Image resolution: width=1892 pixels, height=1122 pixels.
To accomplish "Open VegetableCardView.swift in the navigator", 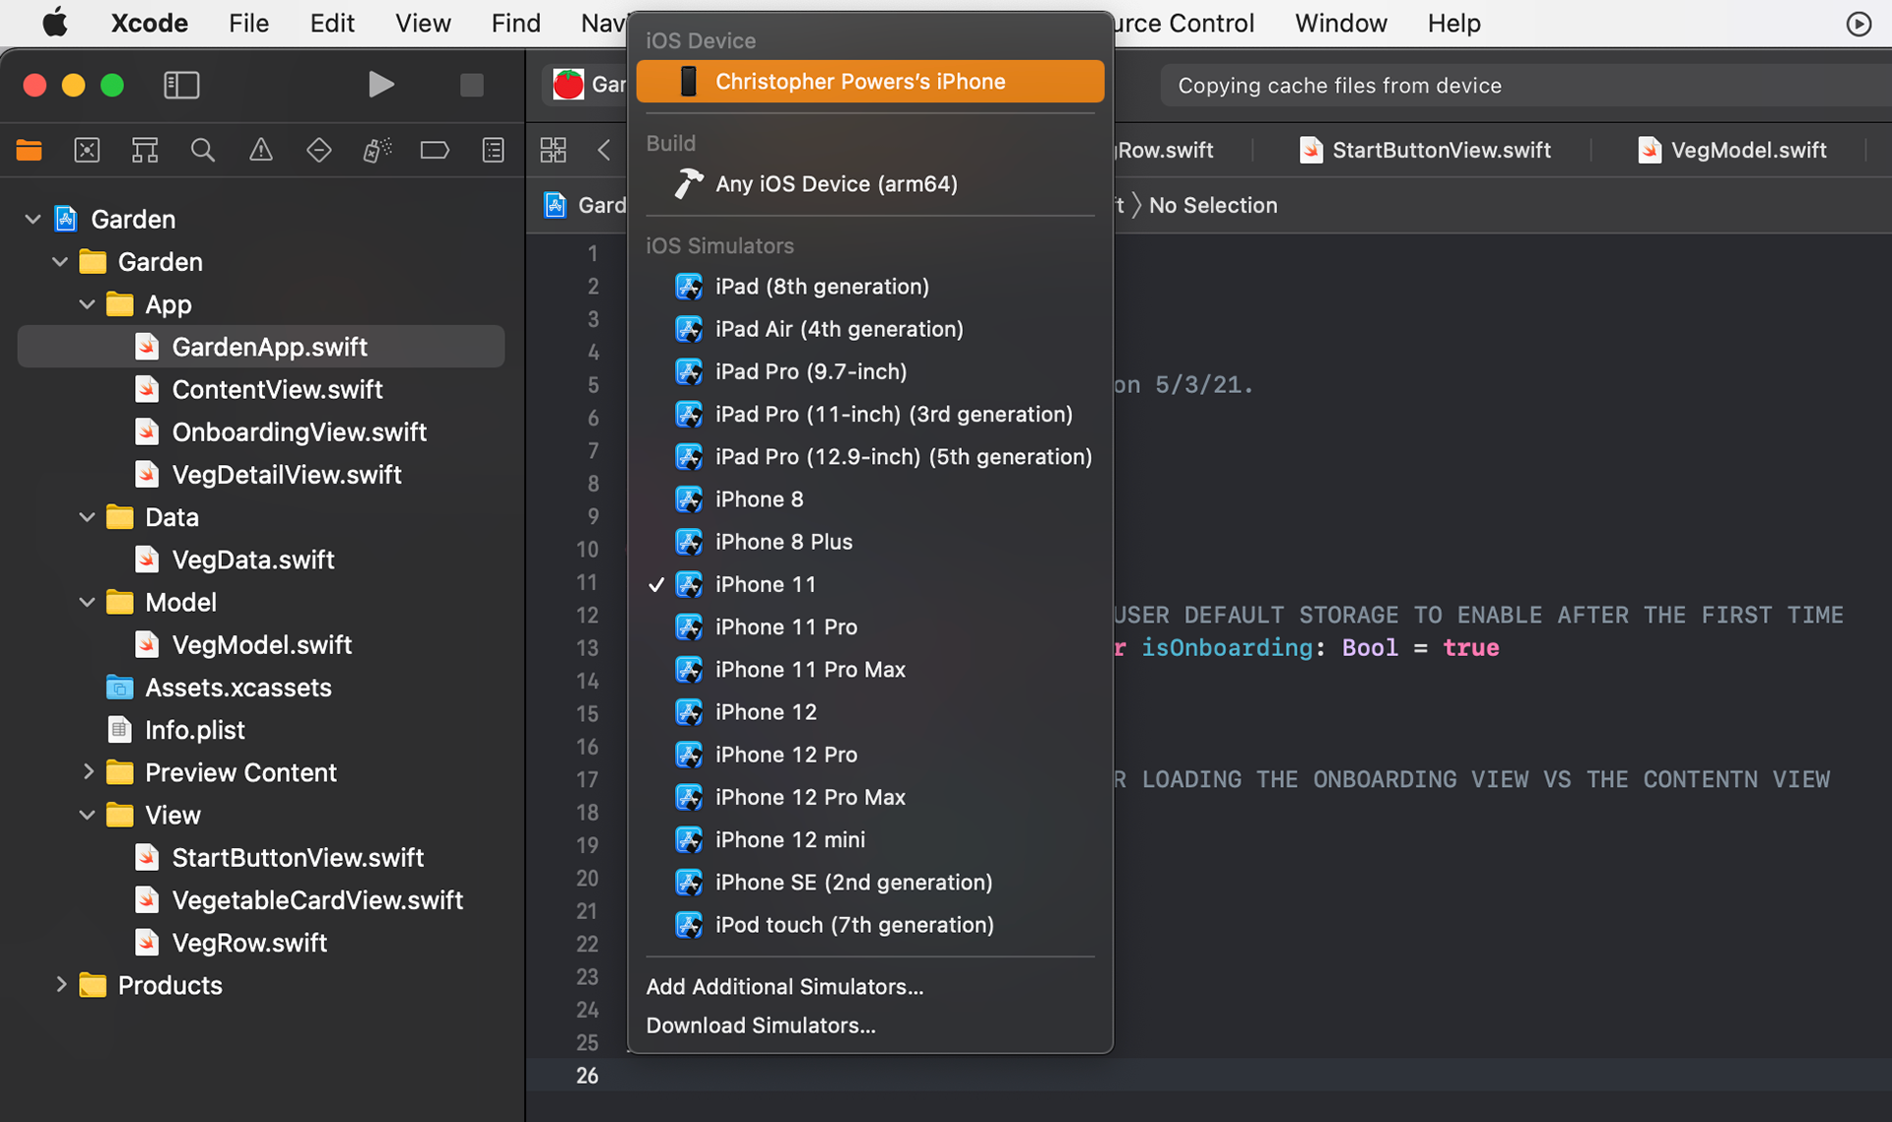I will coord(261,900).
